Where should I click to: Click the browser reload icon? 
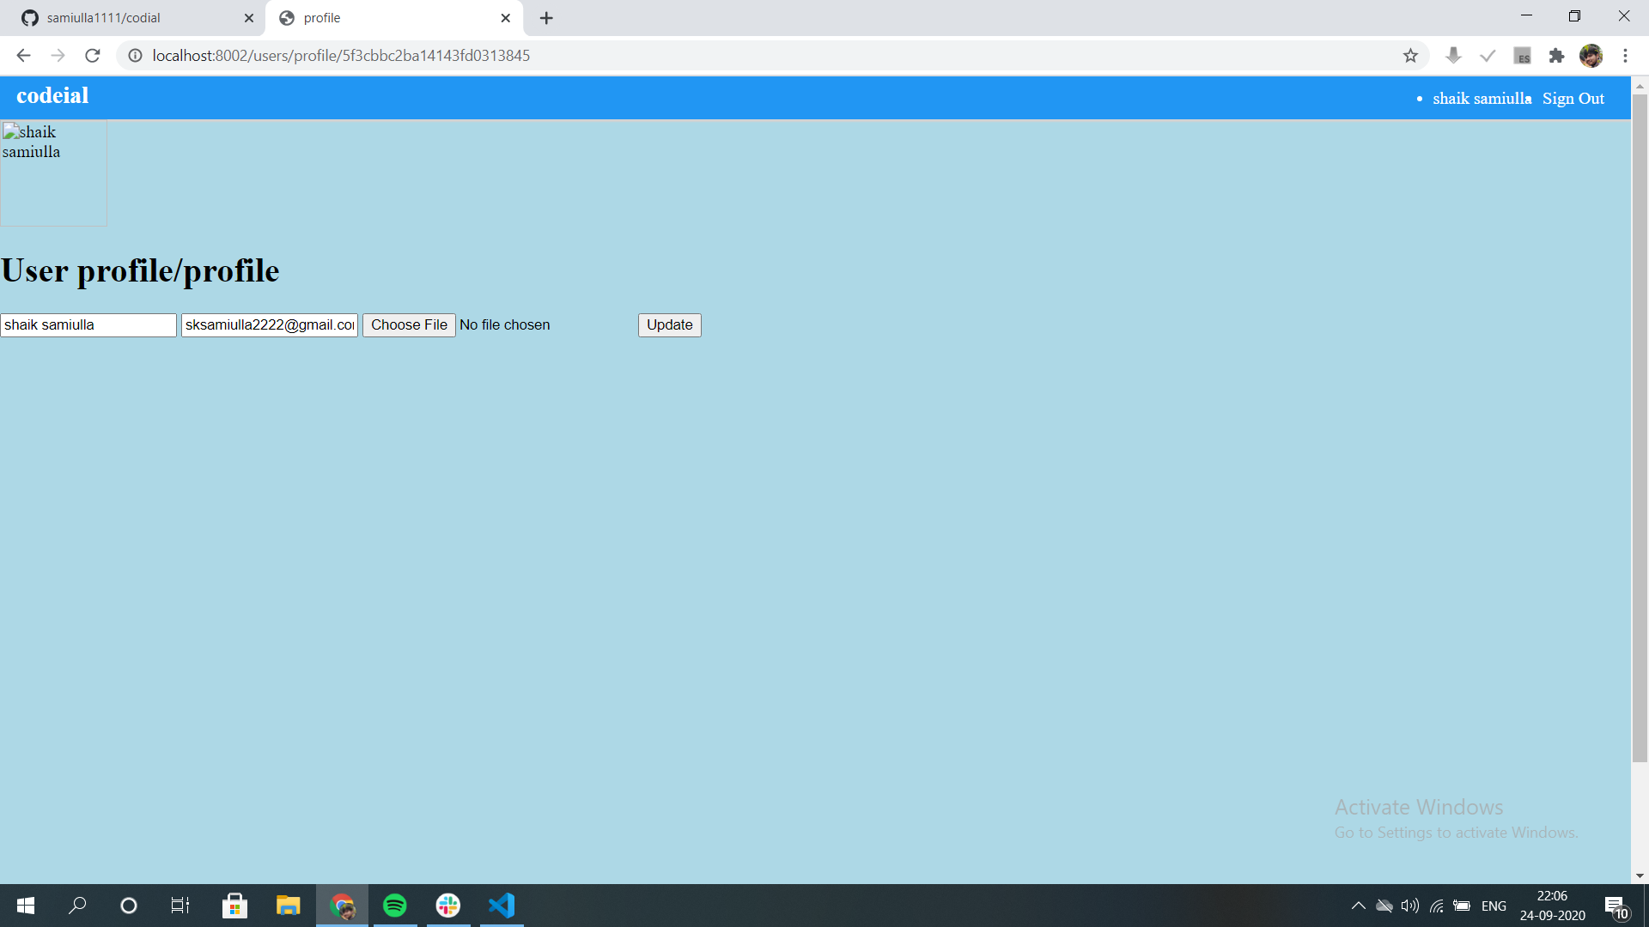(93, 56)
